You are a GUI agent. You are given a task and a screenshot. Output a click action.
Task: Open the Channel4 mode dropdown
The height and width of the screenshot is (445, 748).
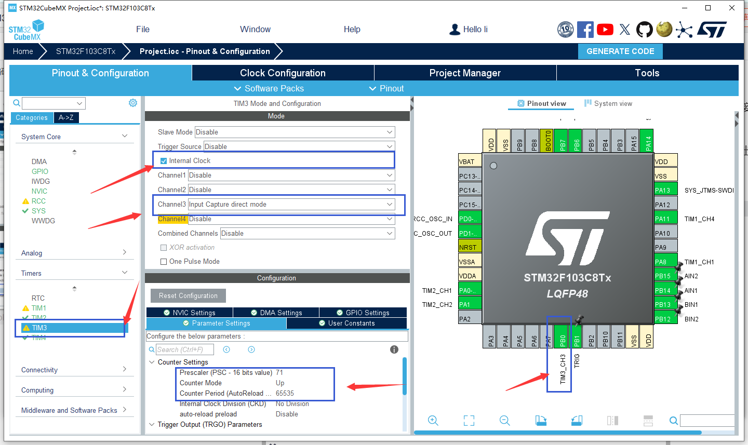pyautogui.click(x=291, y=219)
